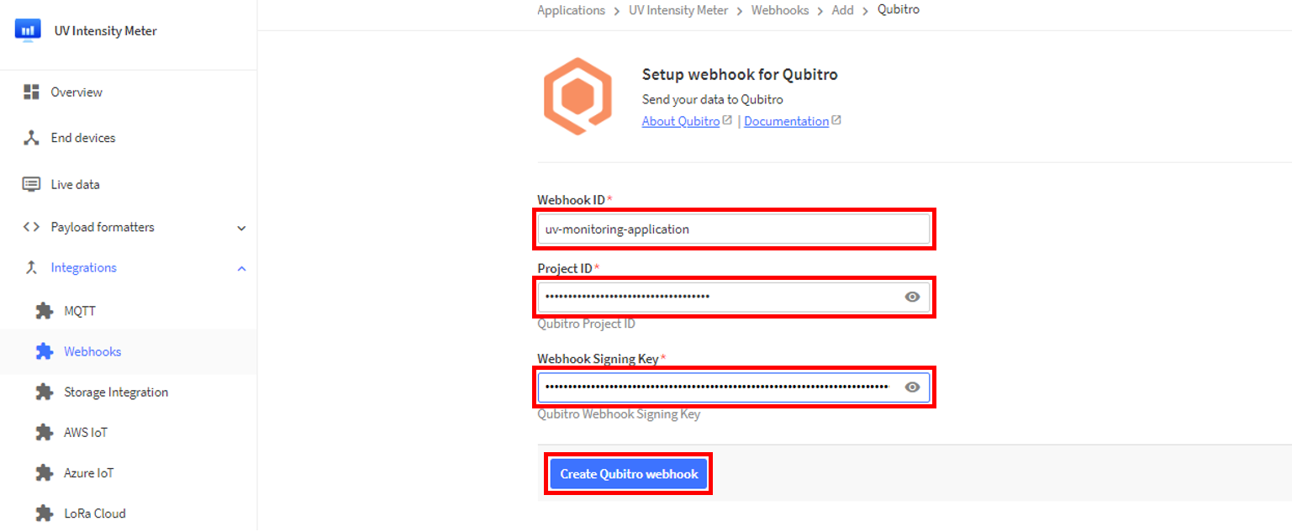Click the Webhook Signing Key input field

(734, 387)
